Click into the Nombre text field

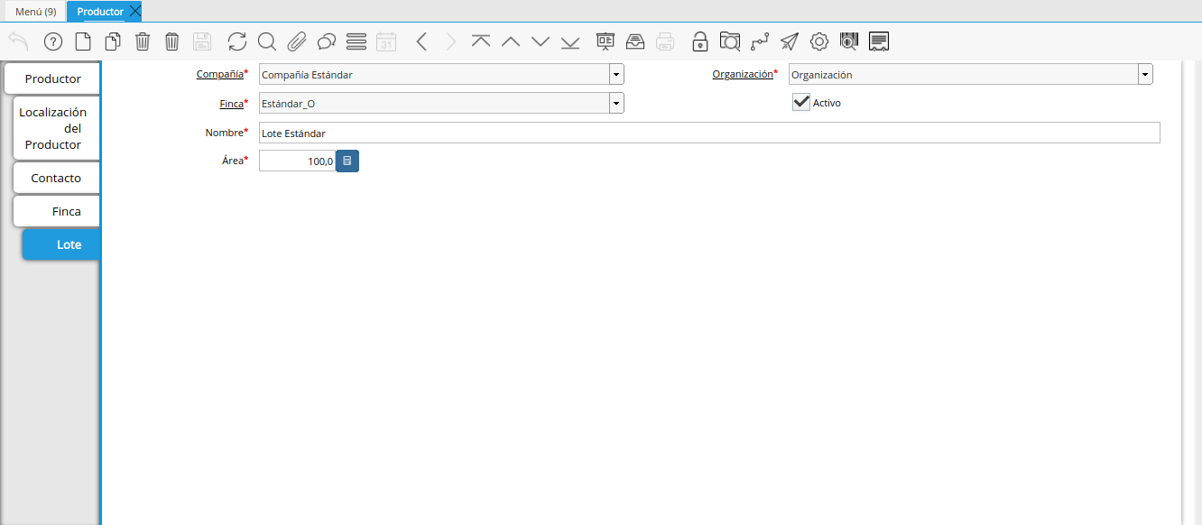pos(708,133)
